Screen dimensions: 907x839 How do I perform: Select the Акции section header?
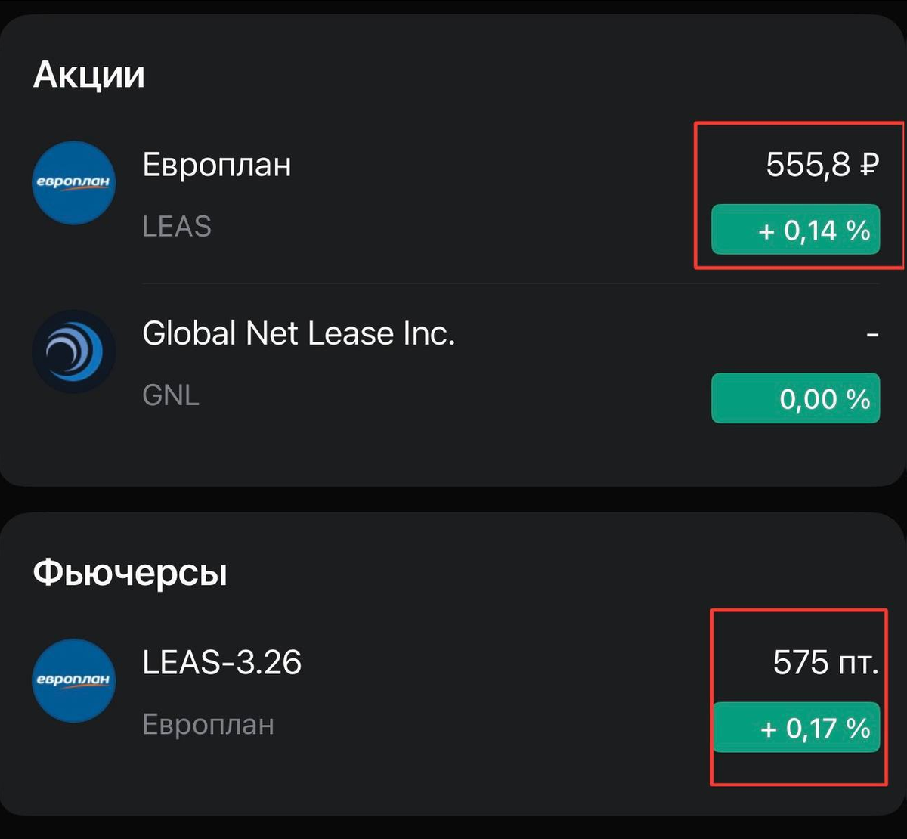88,75
